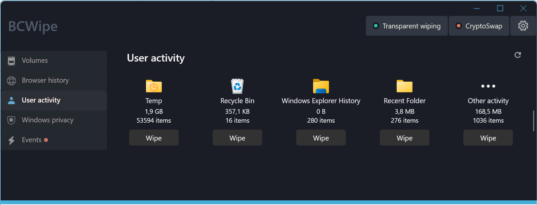The image size is (537, 205).
Task: Toggle Transparent wiping status button
Action: coord(407,26)
